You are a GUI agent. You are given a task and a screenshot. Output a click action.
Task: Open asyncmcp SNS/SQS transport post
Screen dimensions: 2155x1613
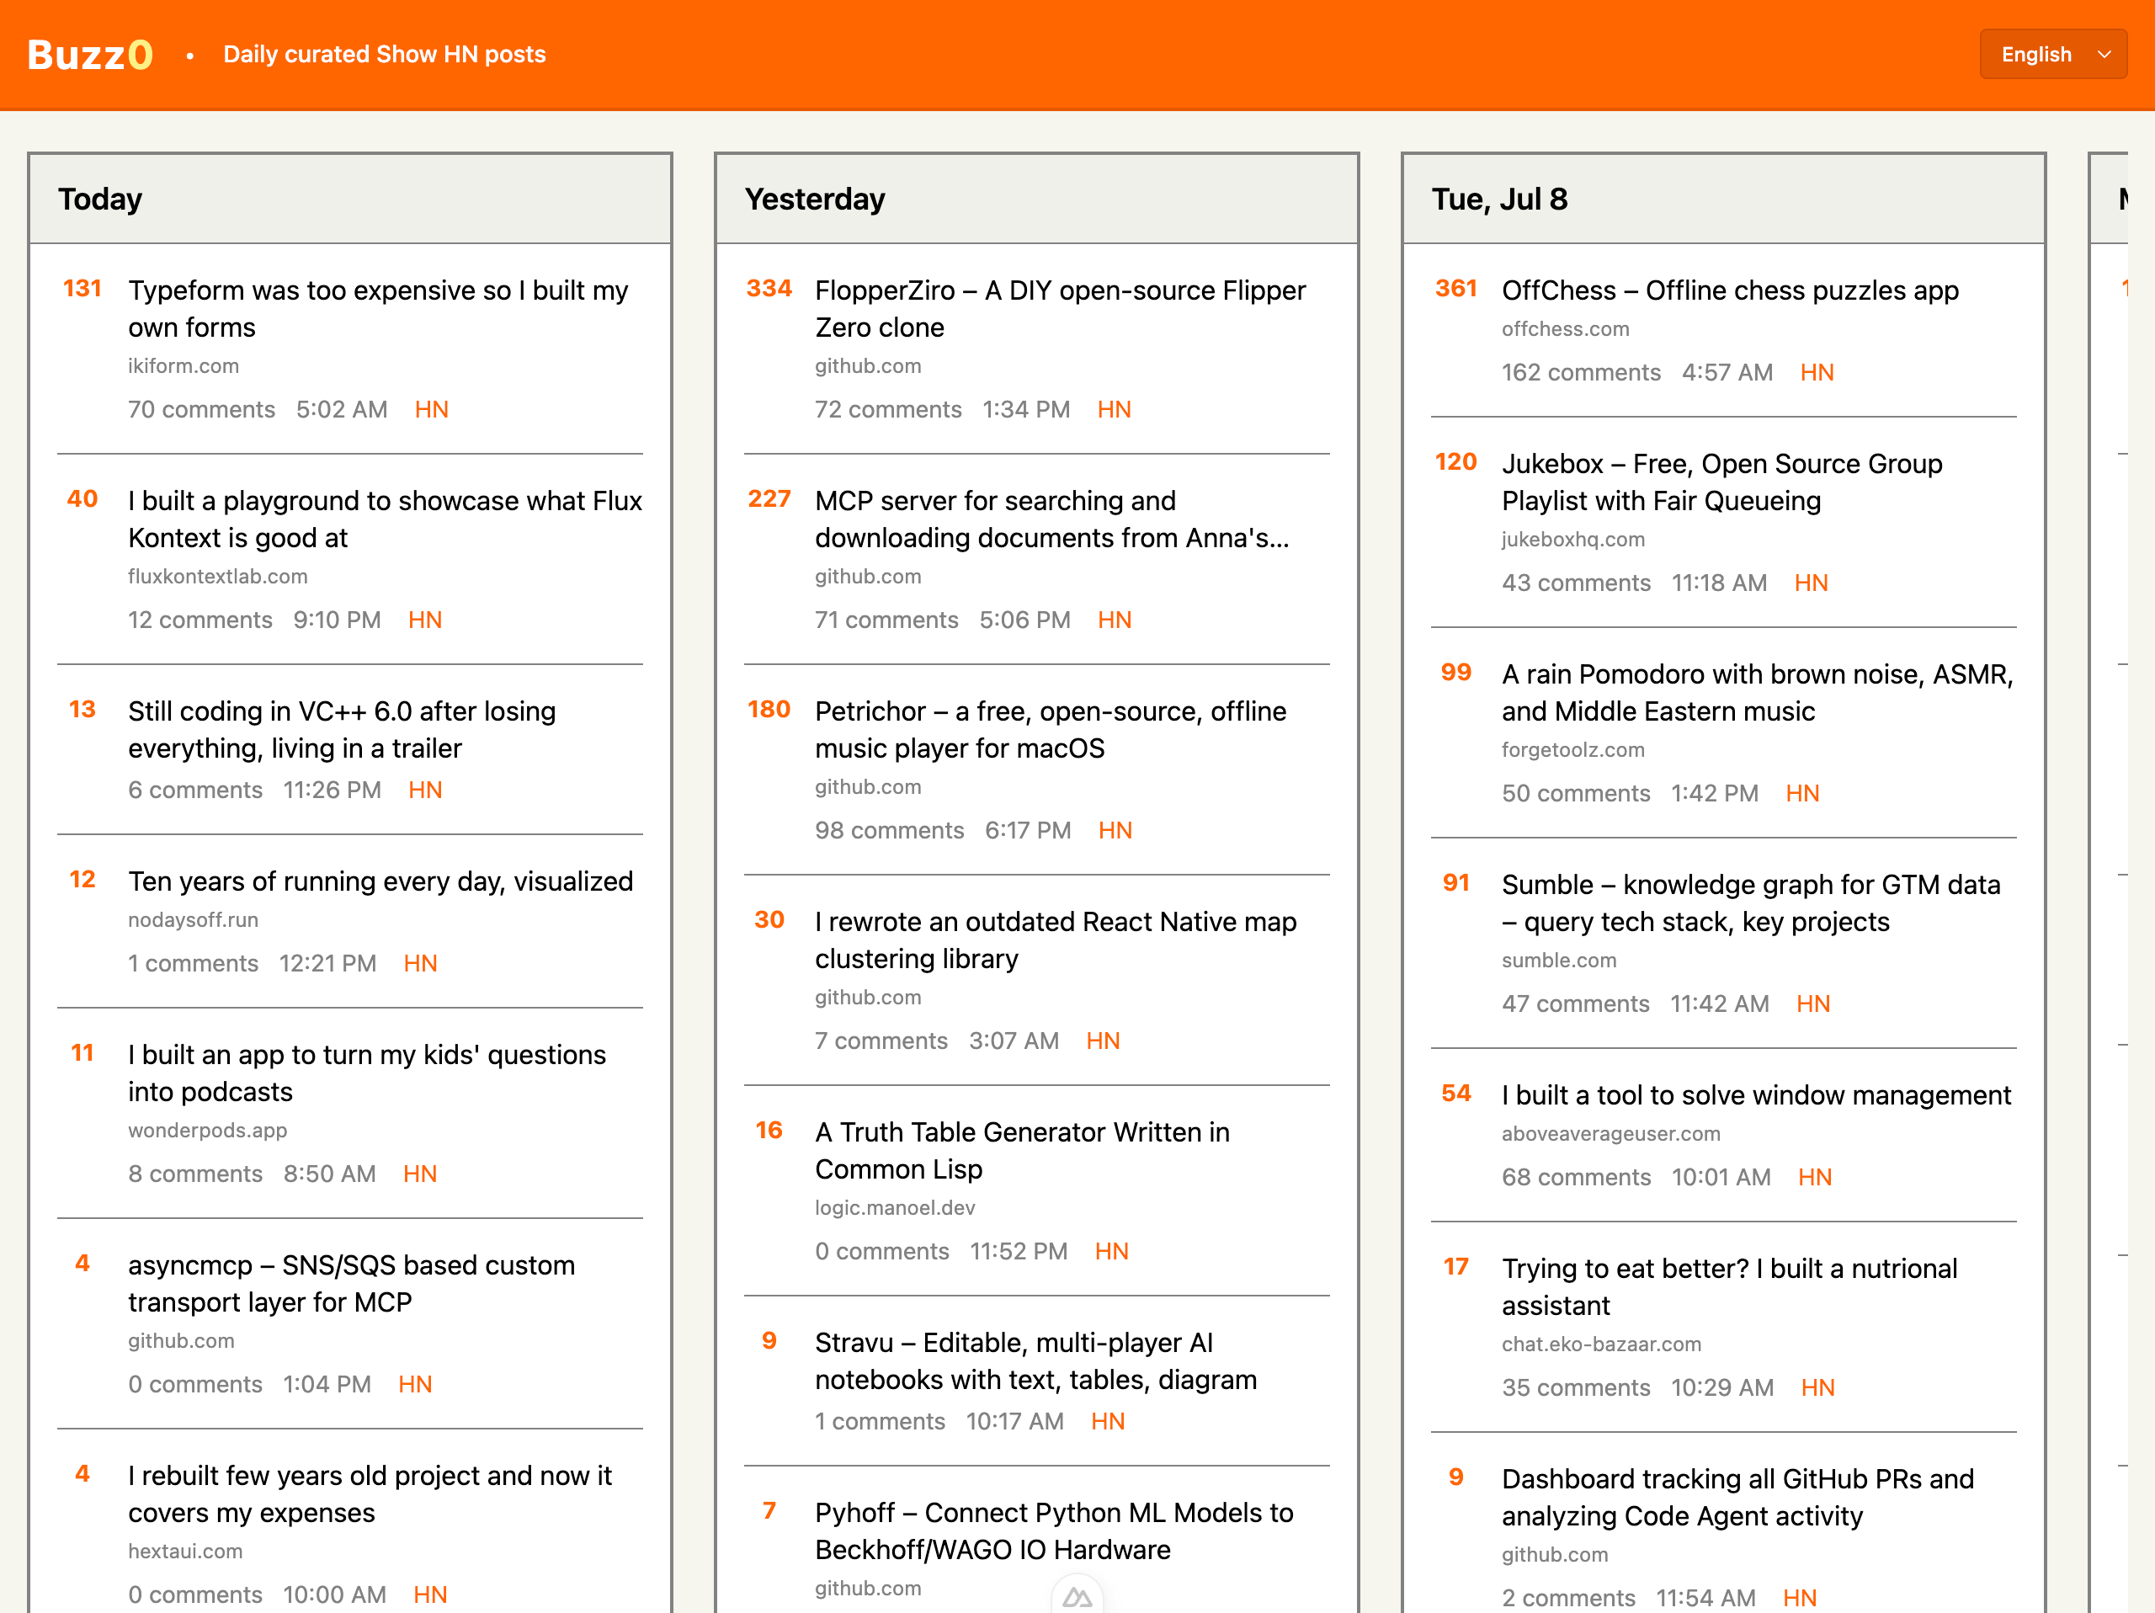(x=351, y=1284)
